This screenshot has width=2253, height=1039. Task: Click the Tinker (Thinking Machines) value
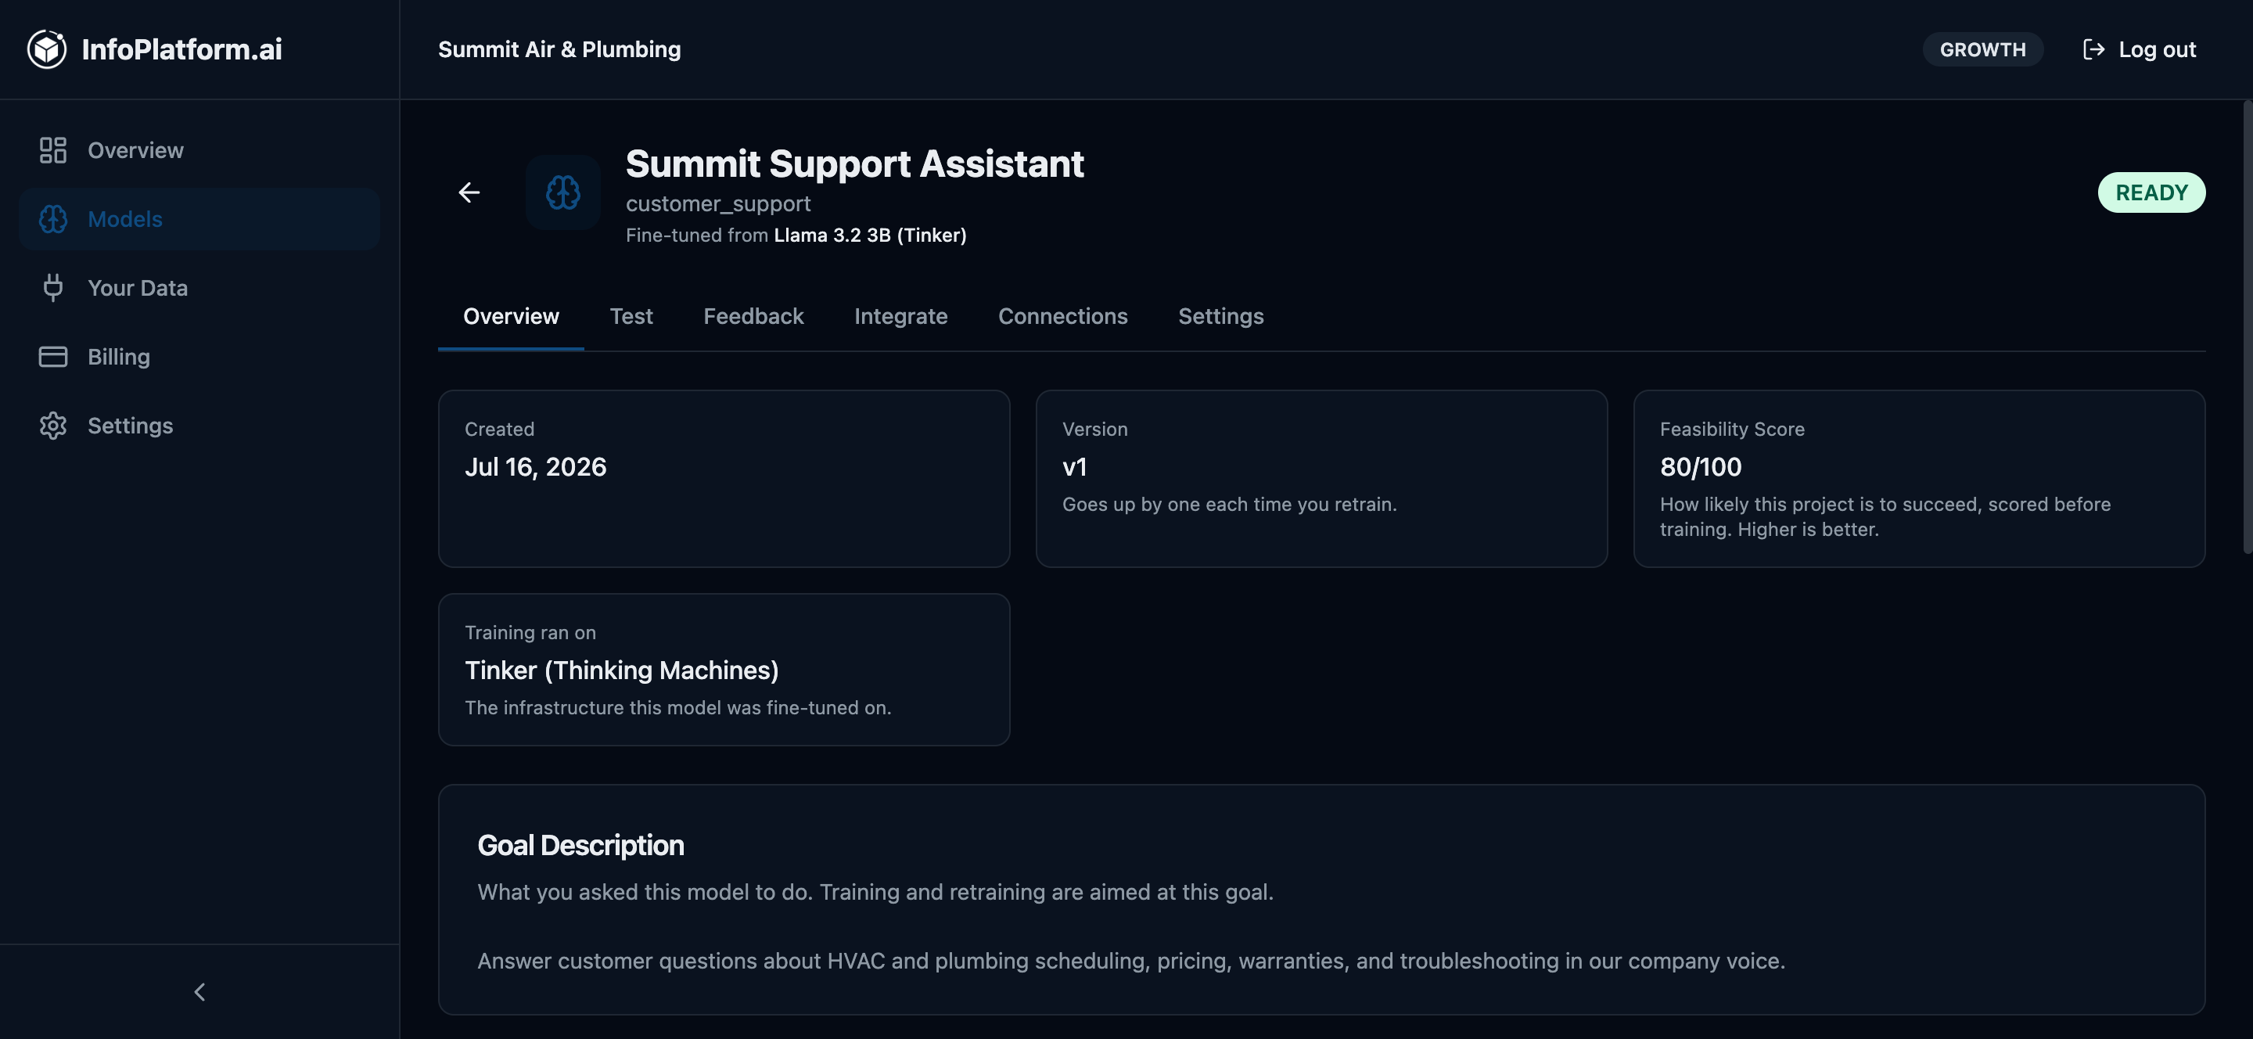pos(622,670)
